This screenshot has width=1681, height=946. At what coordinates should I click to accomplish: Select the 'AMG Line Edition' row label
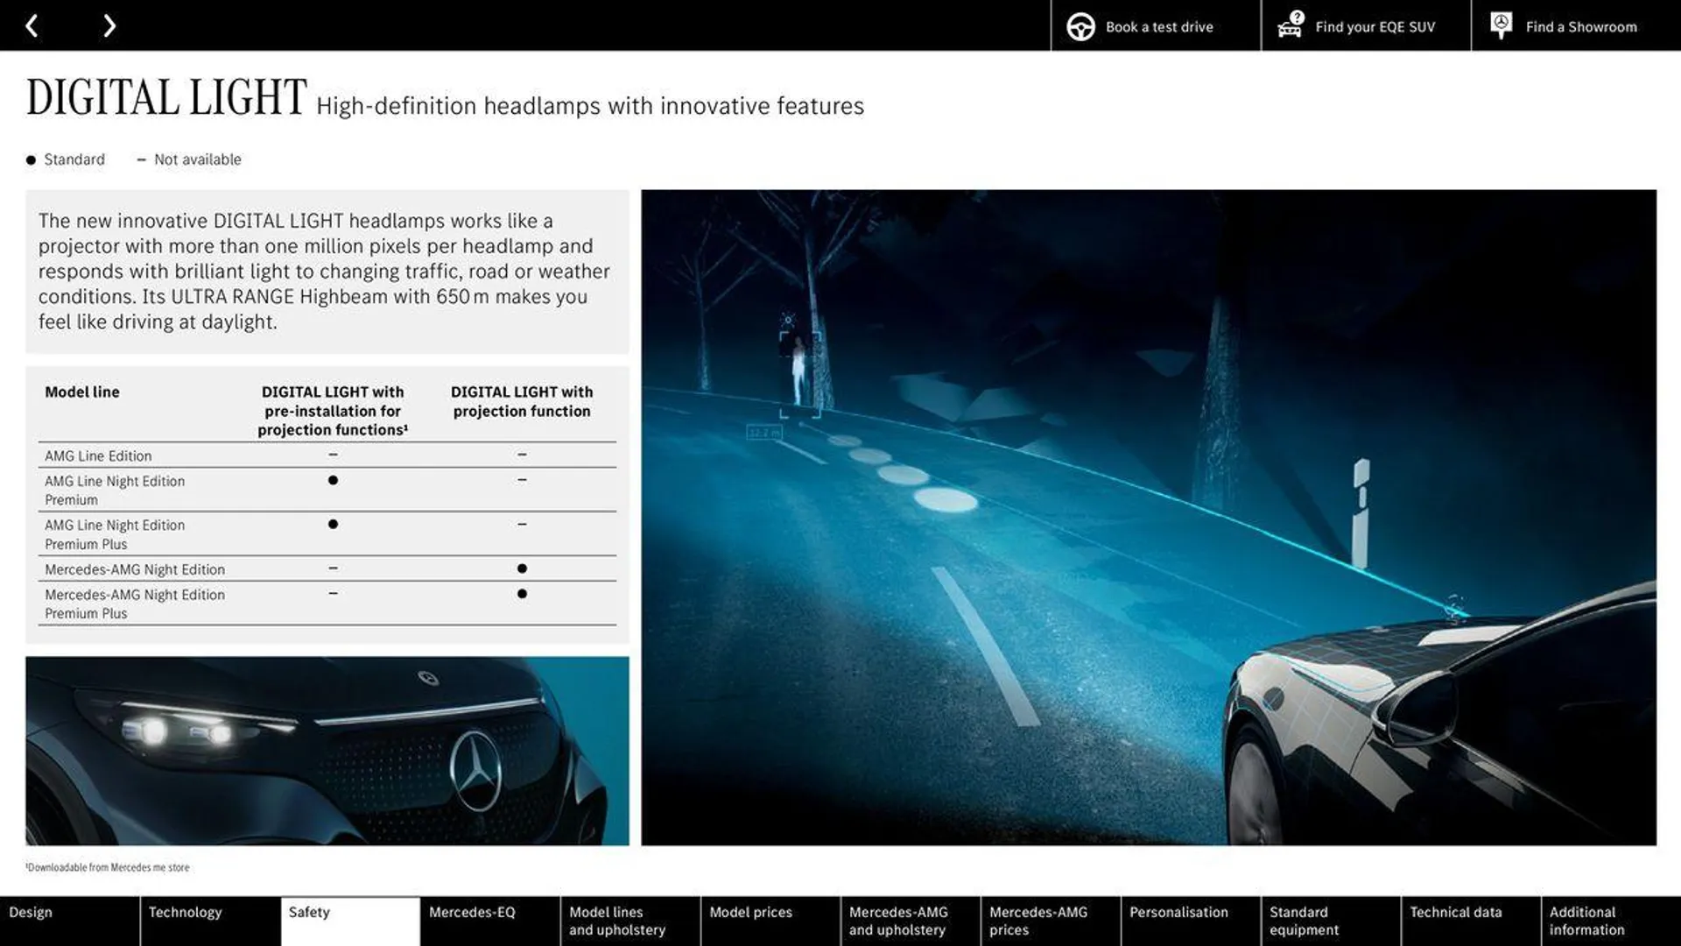pyautogui.click(x=98, y=455)
